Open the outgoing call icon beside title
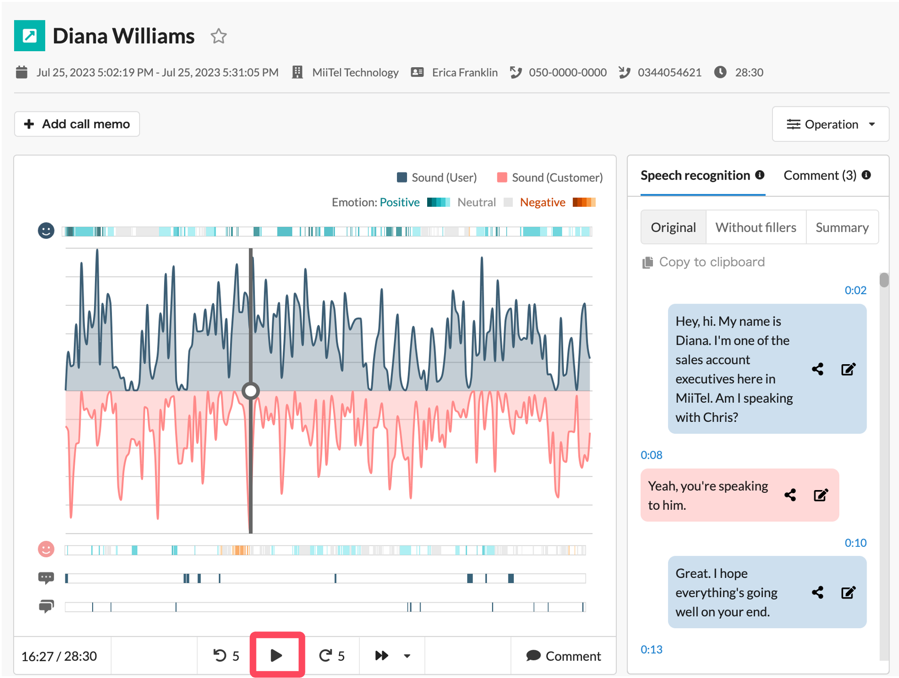This screenshot has width=899, height=678. coord(30,36)
